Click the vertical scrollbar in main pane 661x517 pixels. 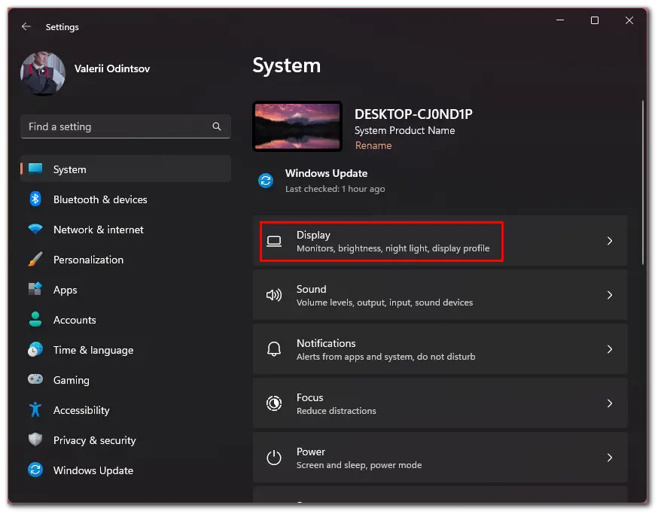click(643, 182)
